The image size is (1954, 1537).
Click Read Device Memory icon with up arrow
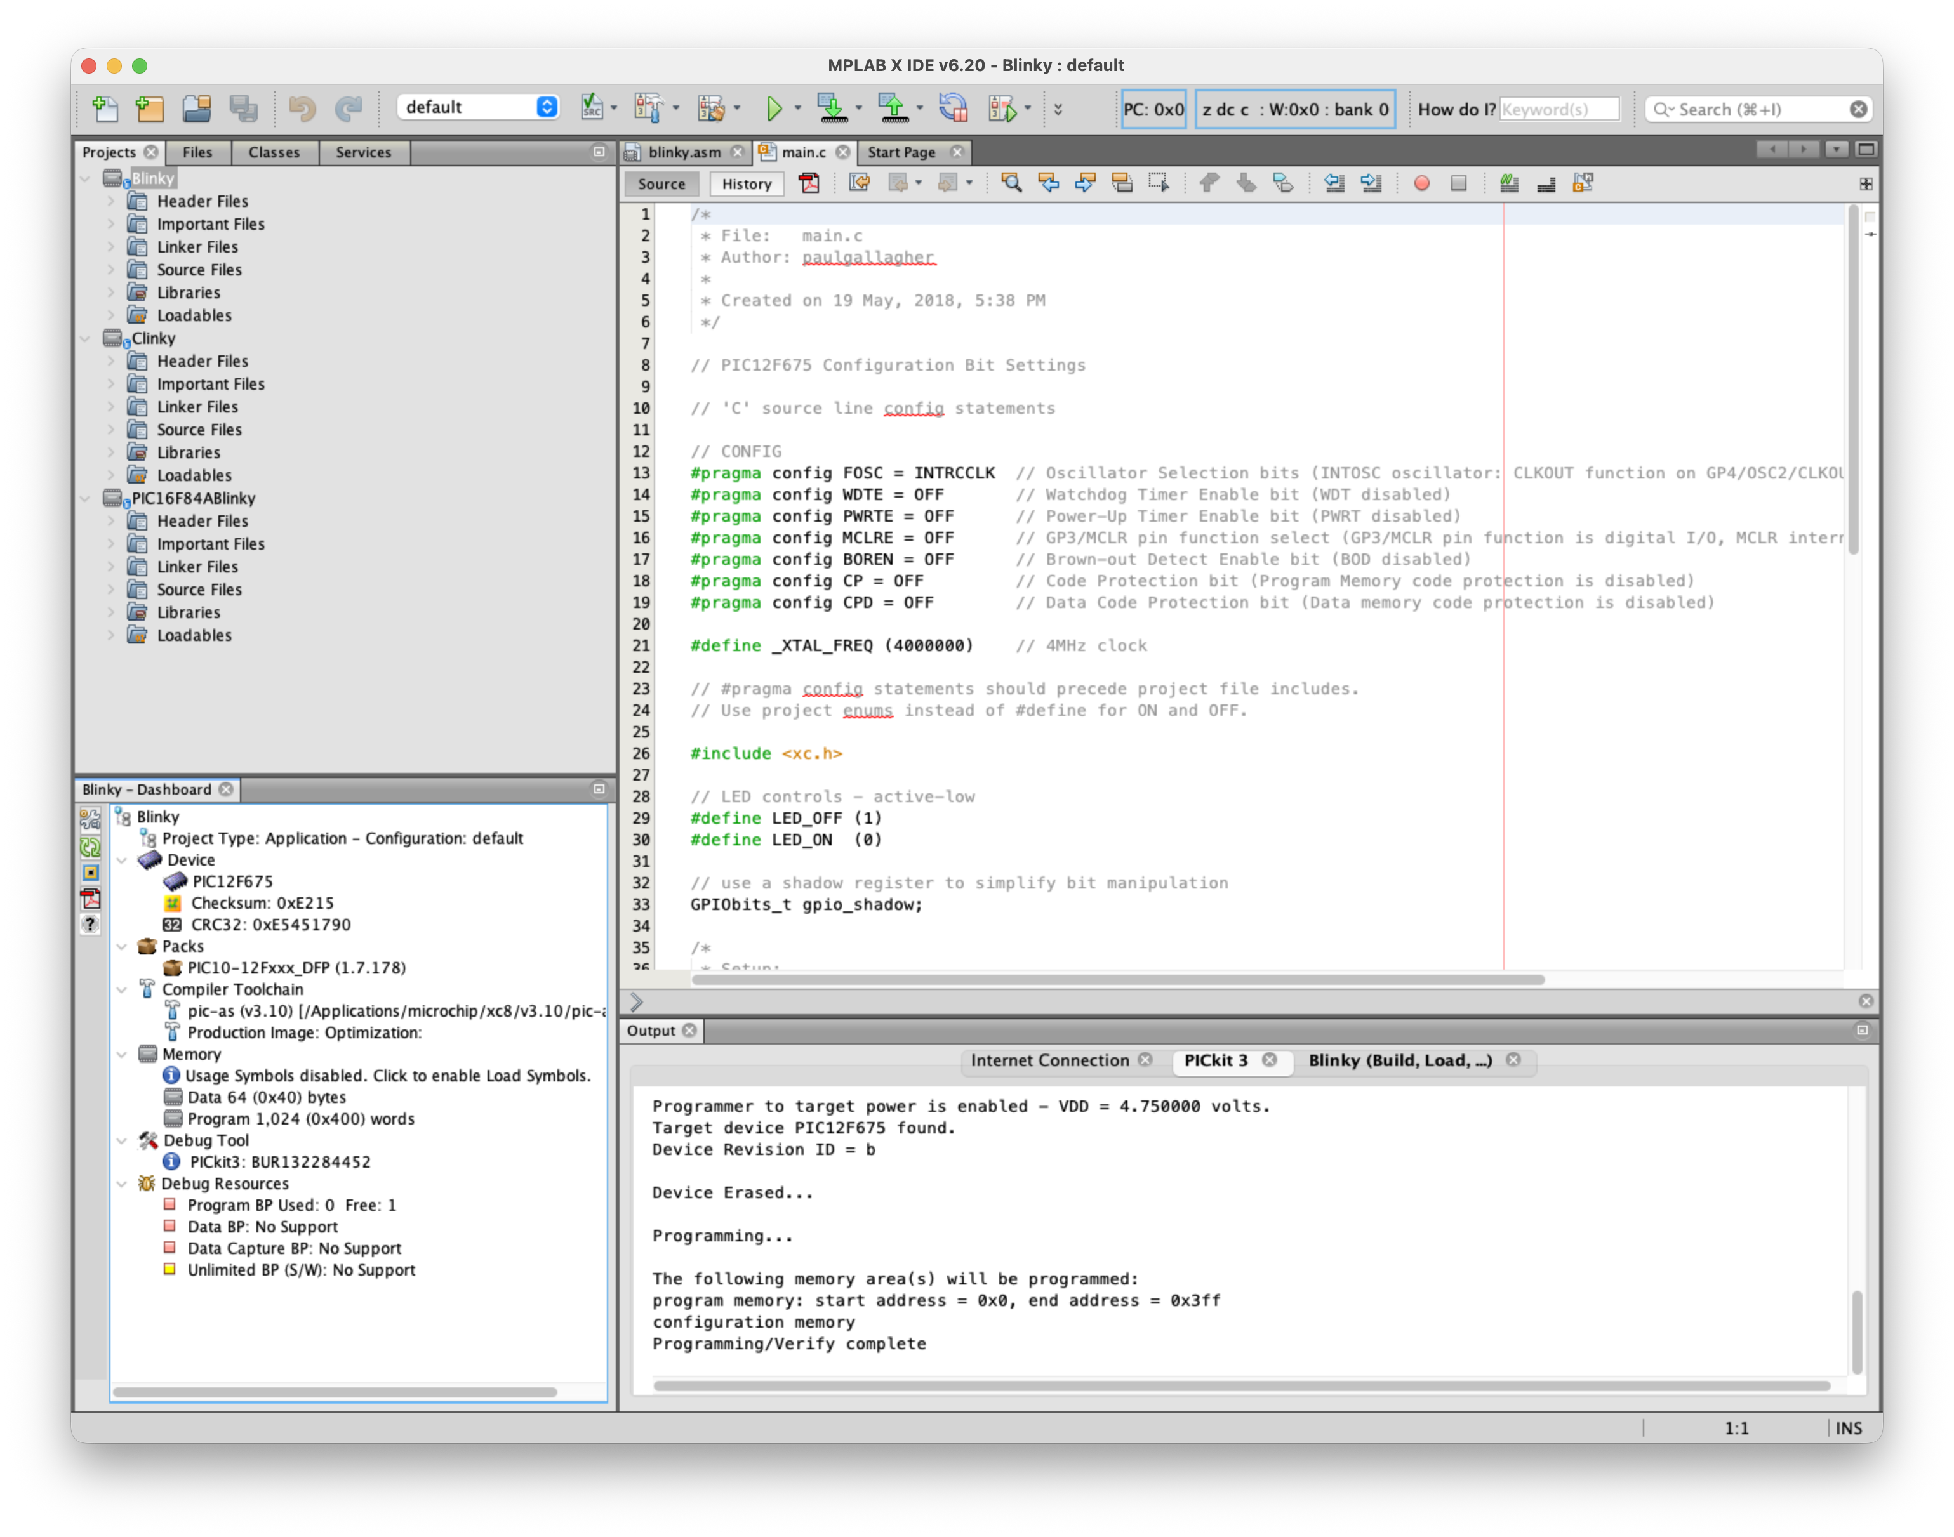click(893, 109)
